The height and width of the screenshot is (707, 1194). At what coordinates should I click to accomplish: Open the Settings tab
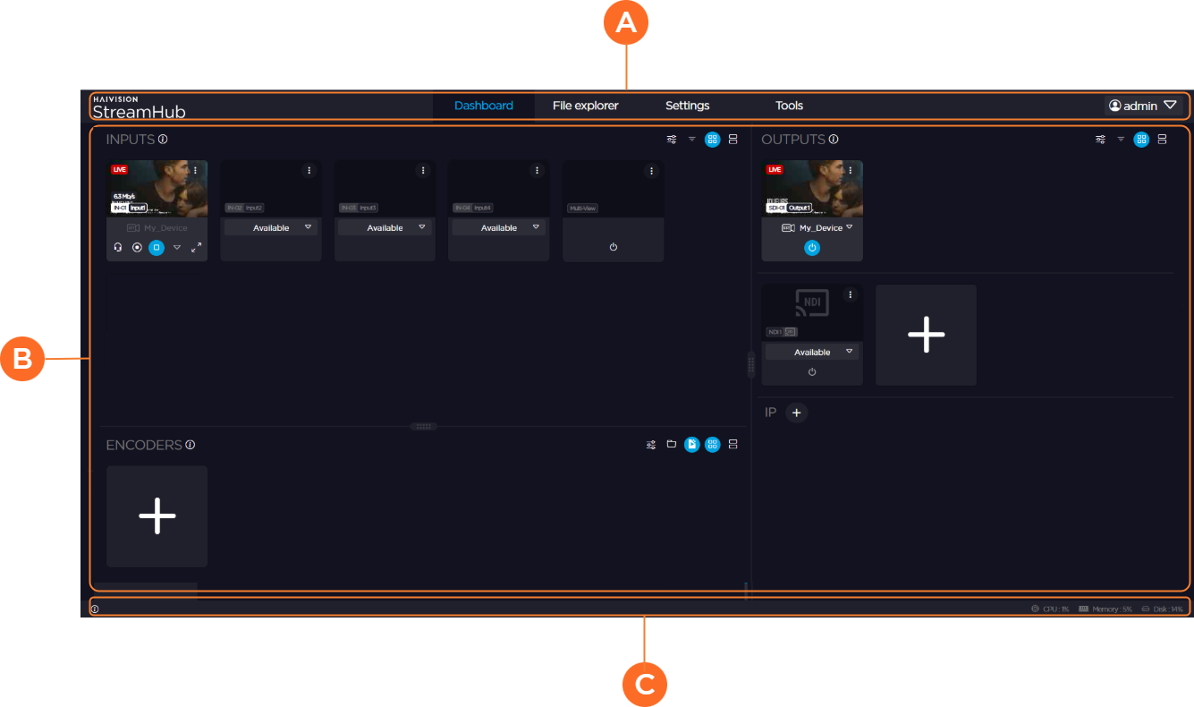[687, 106]
